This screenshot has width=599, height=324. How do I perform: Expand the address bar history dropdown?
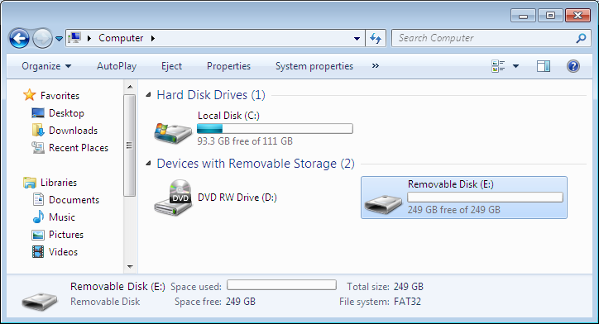coord(357,38)
